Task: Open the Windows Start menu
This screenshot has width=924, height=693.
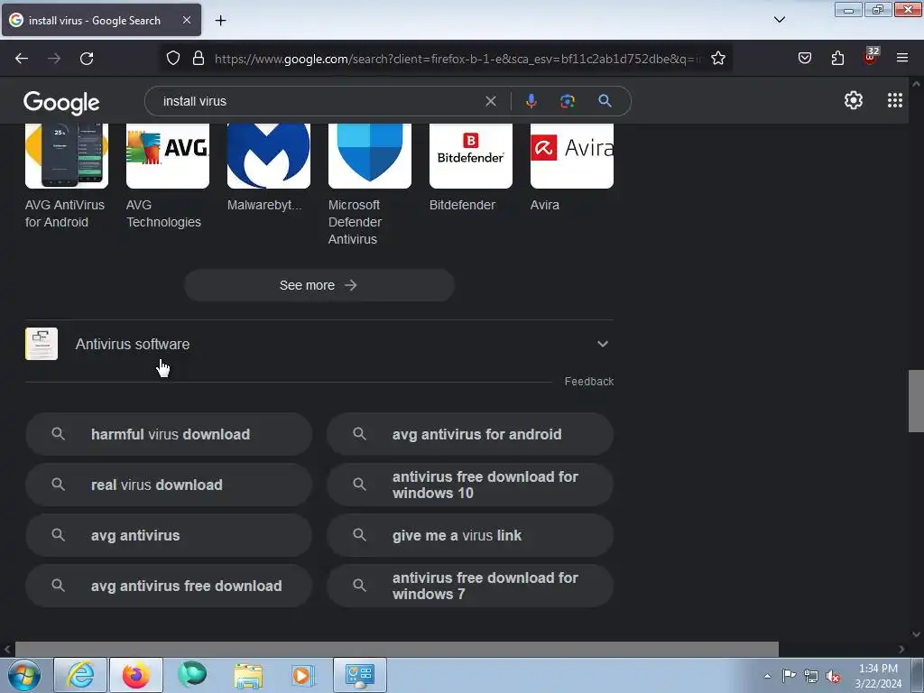Action: click(23, 675)
